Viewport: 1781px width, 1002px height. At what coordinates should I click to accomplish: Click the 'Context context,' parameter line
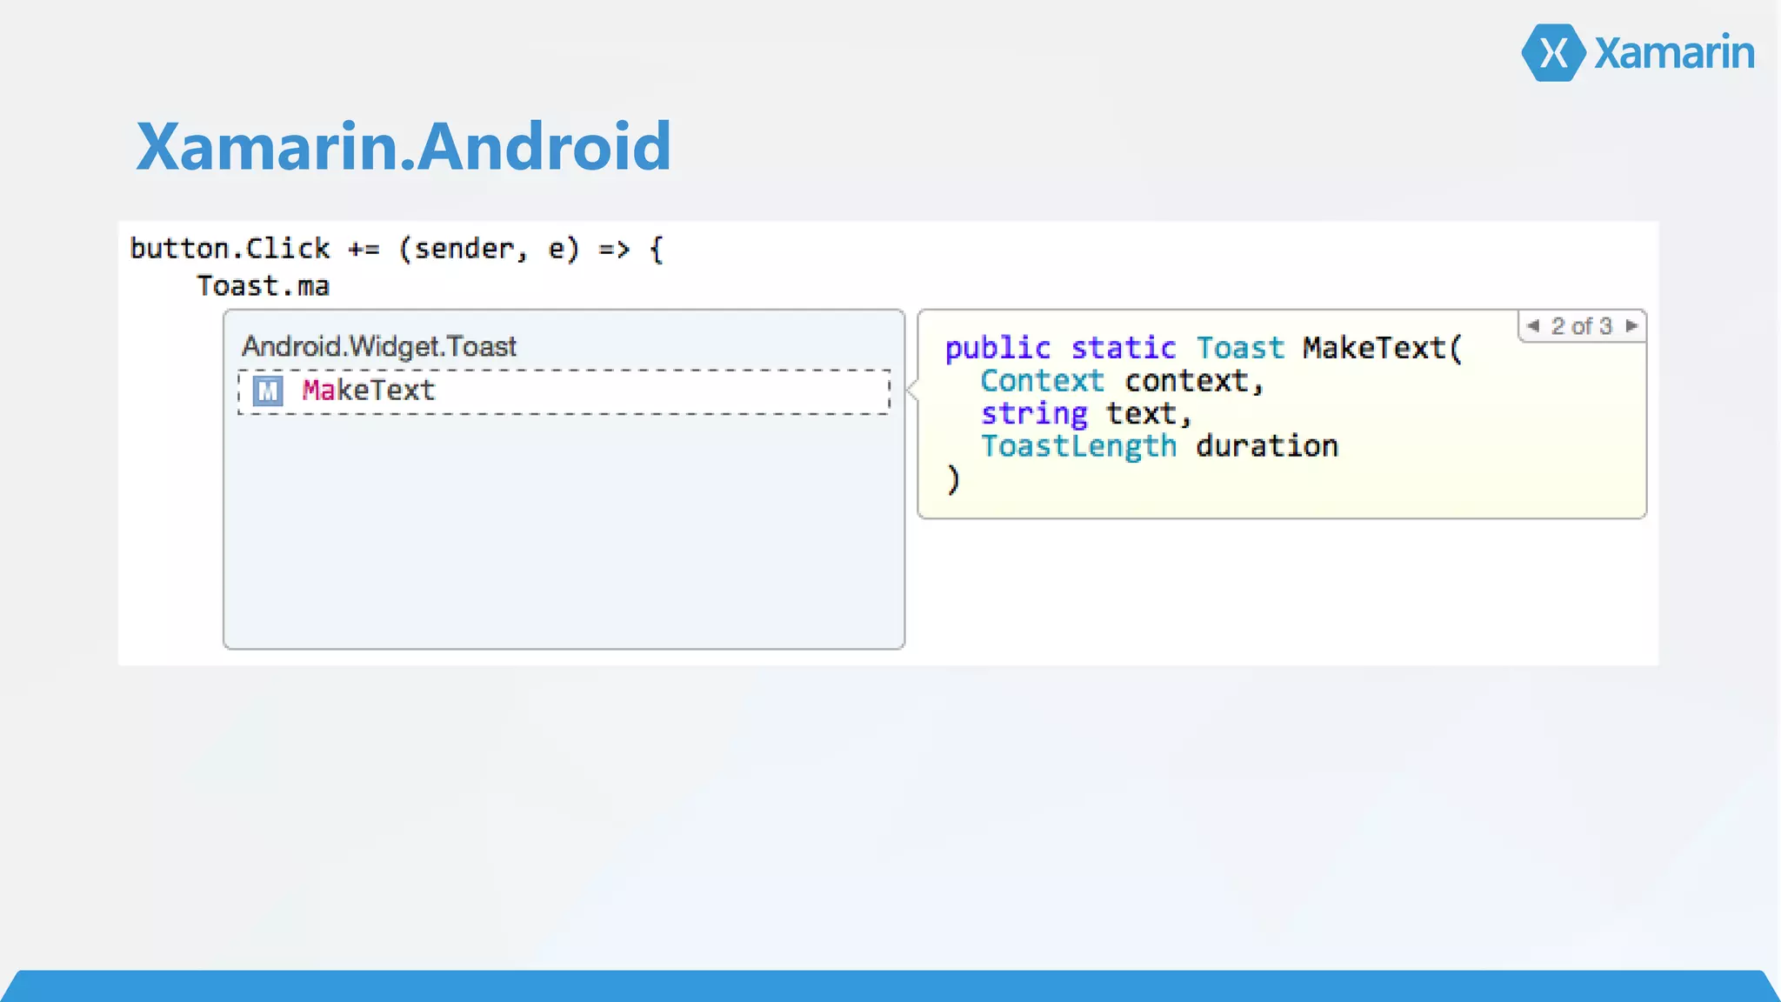pyautogui.click(x=1121, y=381)
